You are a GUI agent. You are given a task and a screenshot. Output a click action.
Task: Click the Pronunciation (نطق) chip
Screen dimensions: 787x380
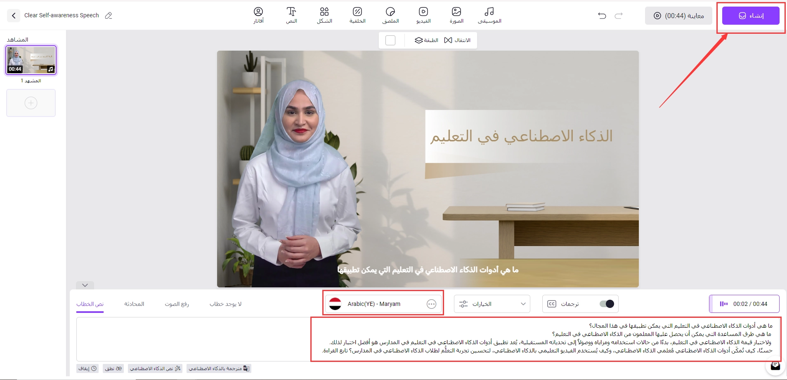(x=113, y=368)
